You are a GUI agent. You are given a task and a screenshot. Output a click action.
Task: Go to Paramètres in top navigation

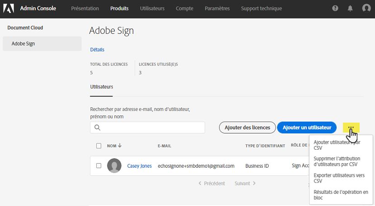point(217,8)
